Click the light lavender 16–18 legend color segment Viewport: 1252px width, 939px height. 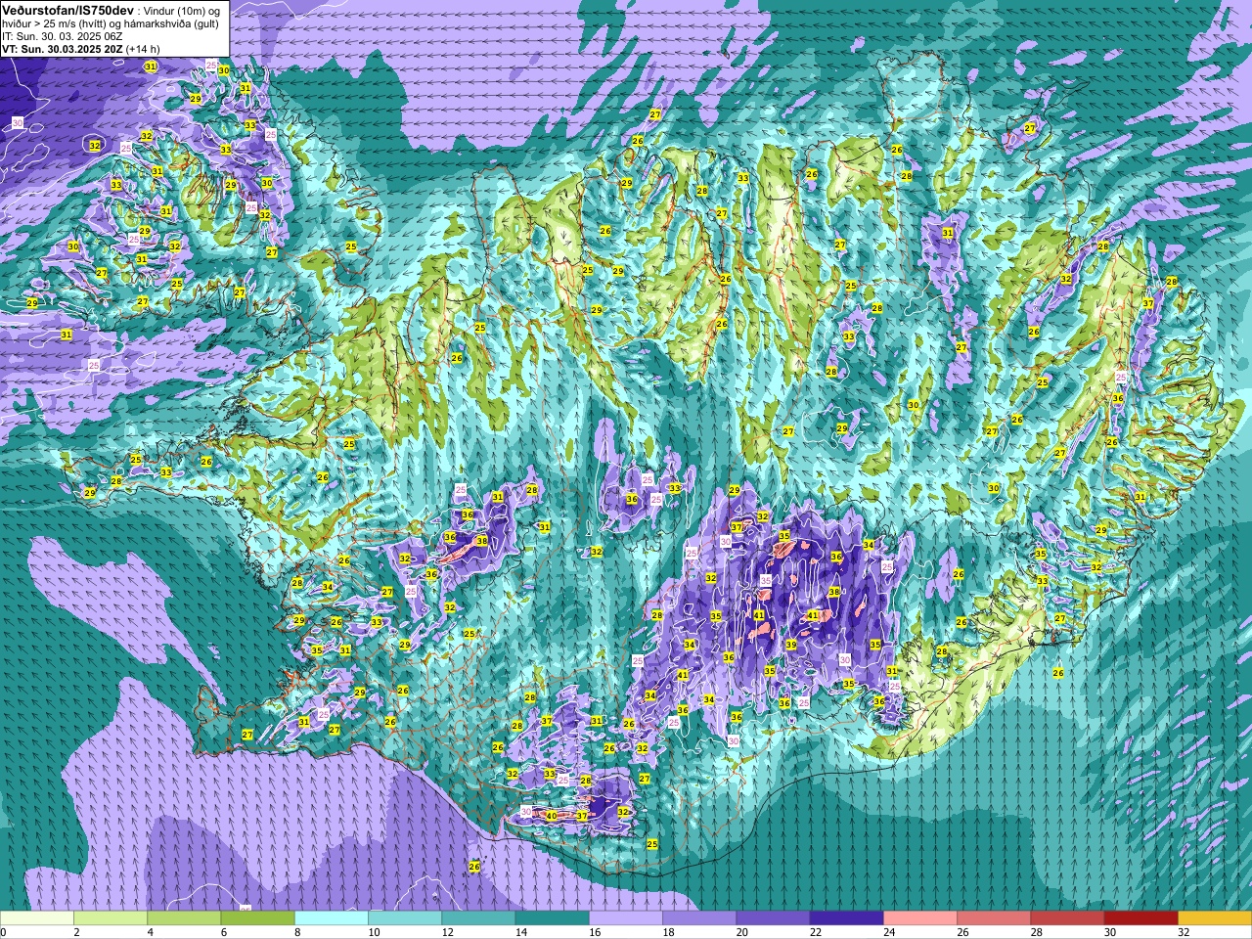point(626,918)
